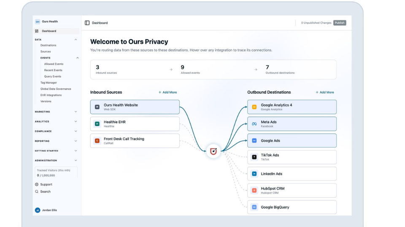The image size is (405, 227).
Task: Select the Google BigQuery destination card
Action: point(292,207)
